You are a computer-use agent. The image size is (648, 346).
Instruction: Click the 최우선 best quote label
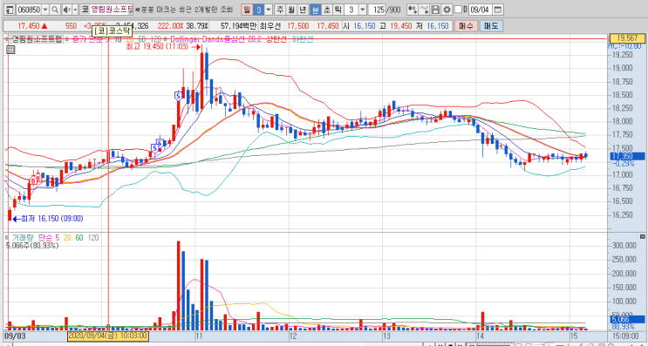click(x=270, y=26)
